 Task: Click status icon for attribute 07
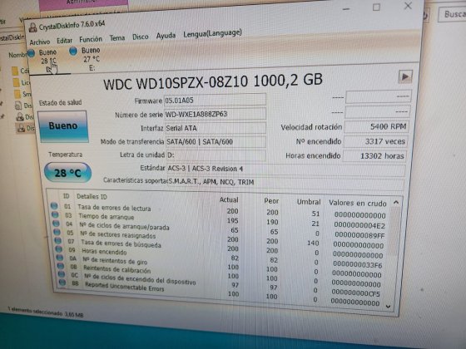pos(58,240)
